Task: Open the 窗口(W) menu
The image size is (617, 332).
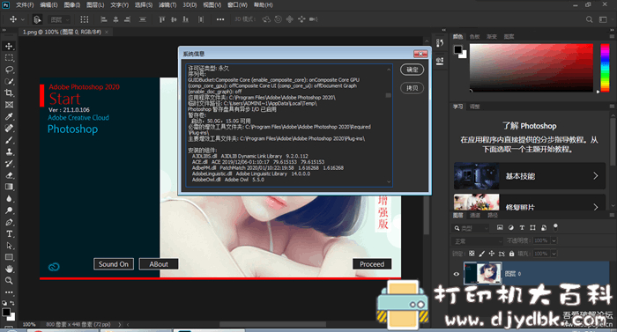Action: pyautogui.click(x=237, y=4)
